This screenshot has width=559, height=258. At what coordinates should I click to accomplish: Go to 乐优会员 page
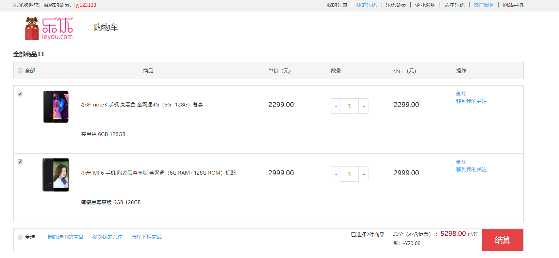[396, 5]
